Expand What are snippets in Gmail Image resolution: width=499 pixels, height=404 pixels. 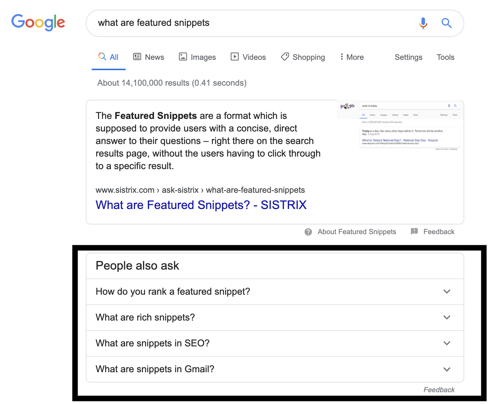click(447, 369)
